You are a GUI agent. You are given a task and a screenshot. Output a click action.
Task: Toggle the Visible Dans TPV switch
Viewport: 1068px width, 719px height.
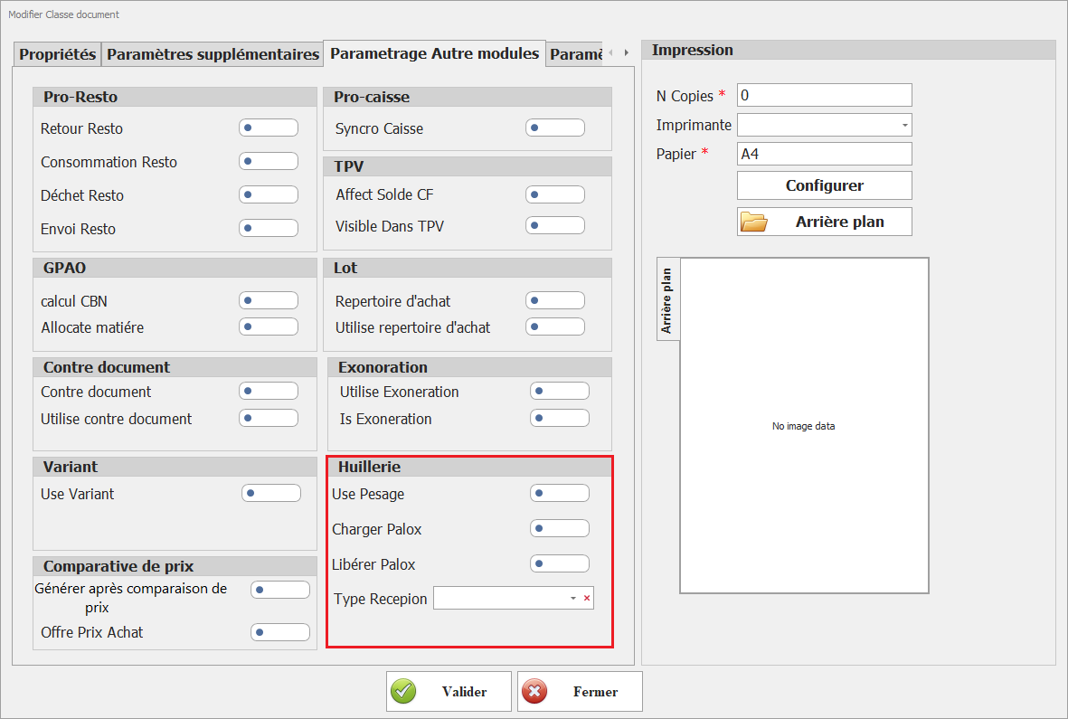coord(554,226)
